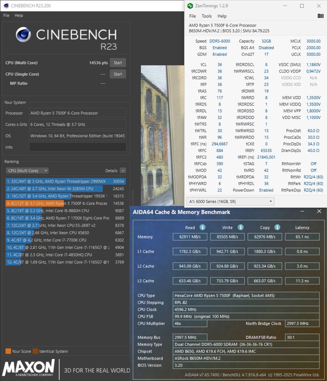Click the CPU Type field in AIDA64
The width and height of the screenshot is (327, 381).
tap(246, 296)
